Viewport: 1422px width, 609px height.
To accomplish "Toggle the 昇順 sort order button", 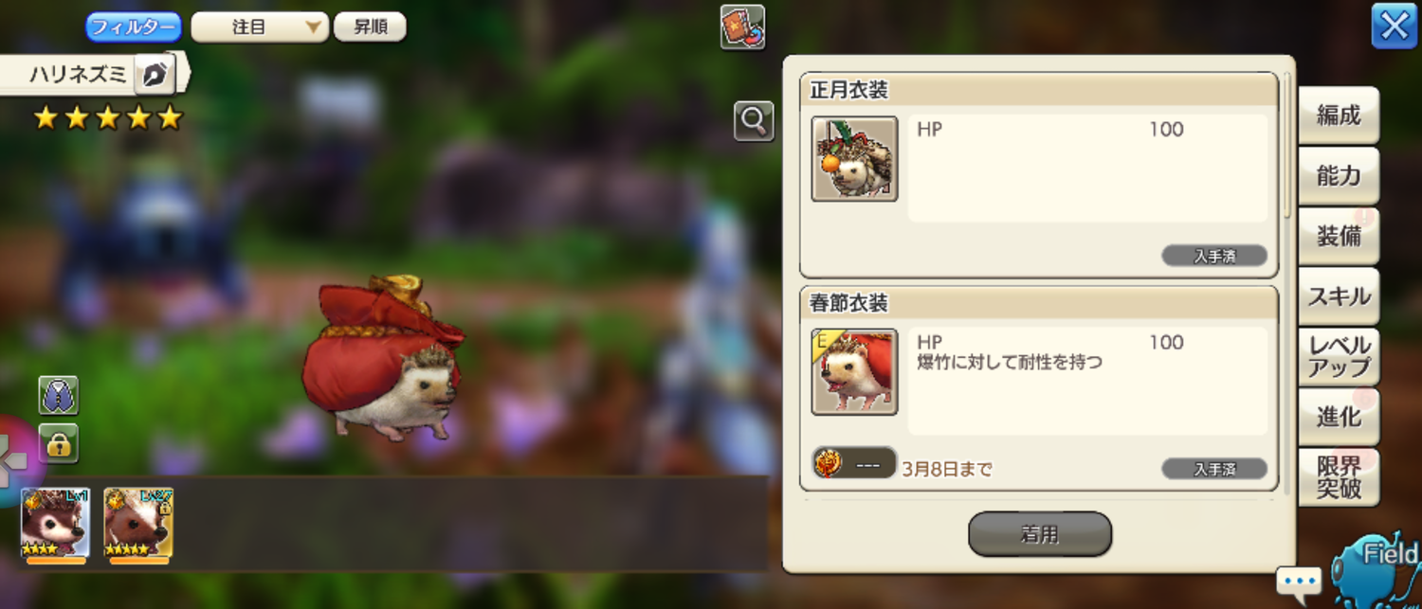I will (370, 27).
